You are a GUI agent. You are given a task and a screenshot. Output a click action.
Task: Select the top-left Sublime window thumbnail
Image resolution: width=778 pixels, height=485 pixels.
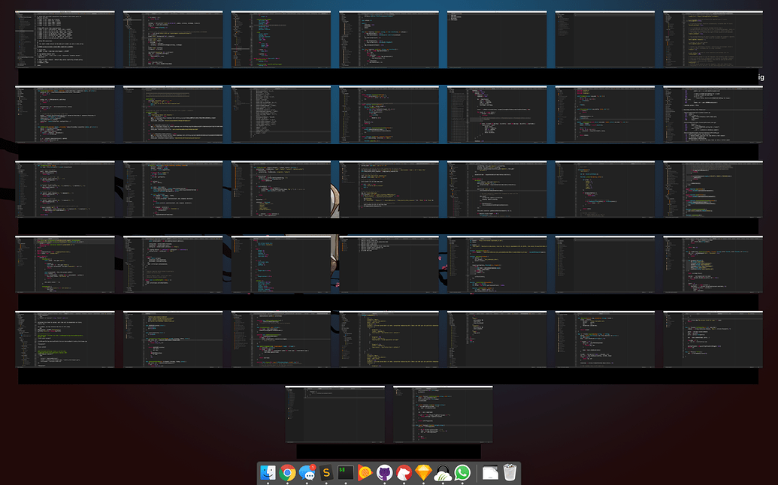65,40
